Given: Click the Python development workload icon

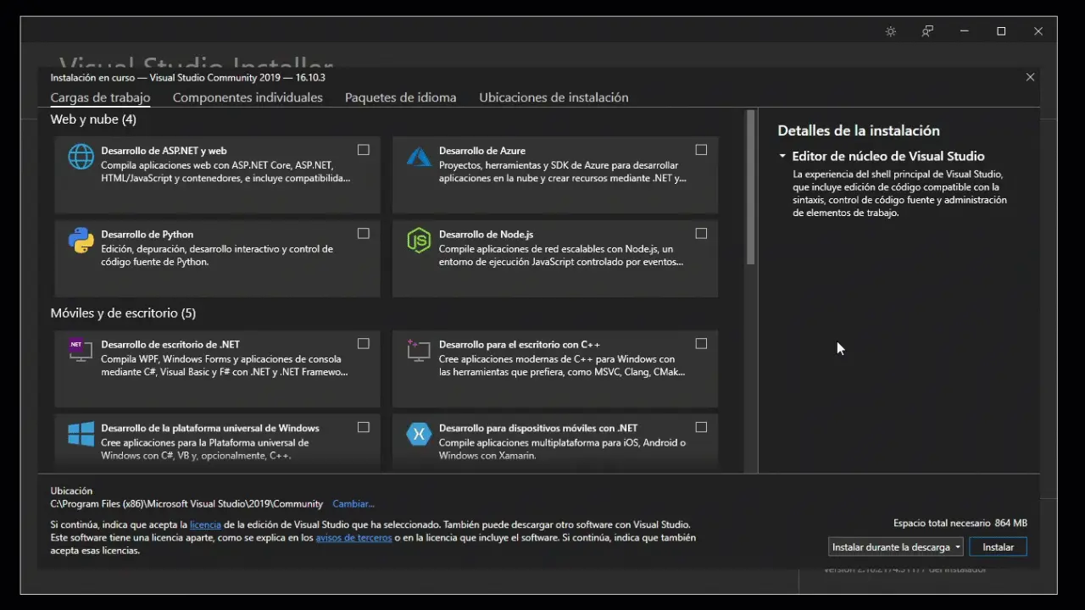Looking at the screenshot, I should 81,241.
